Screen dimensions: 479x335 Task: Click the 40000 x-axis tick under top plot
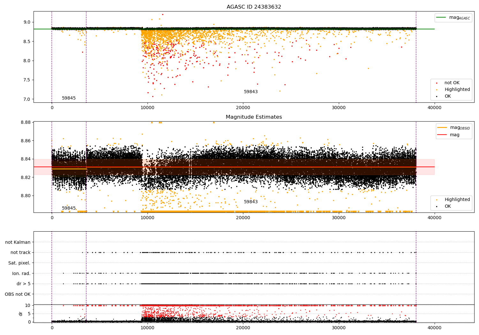click(435, 108)
